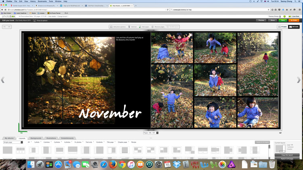Filter layouts by 1 photo
Image resolution: width=303 pixels, height=170 pixels.
click(x=37, y=142)
